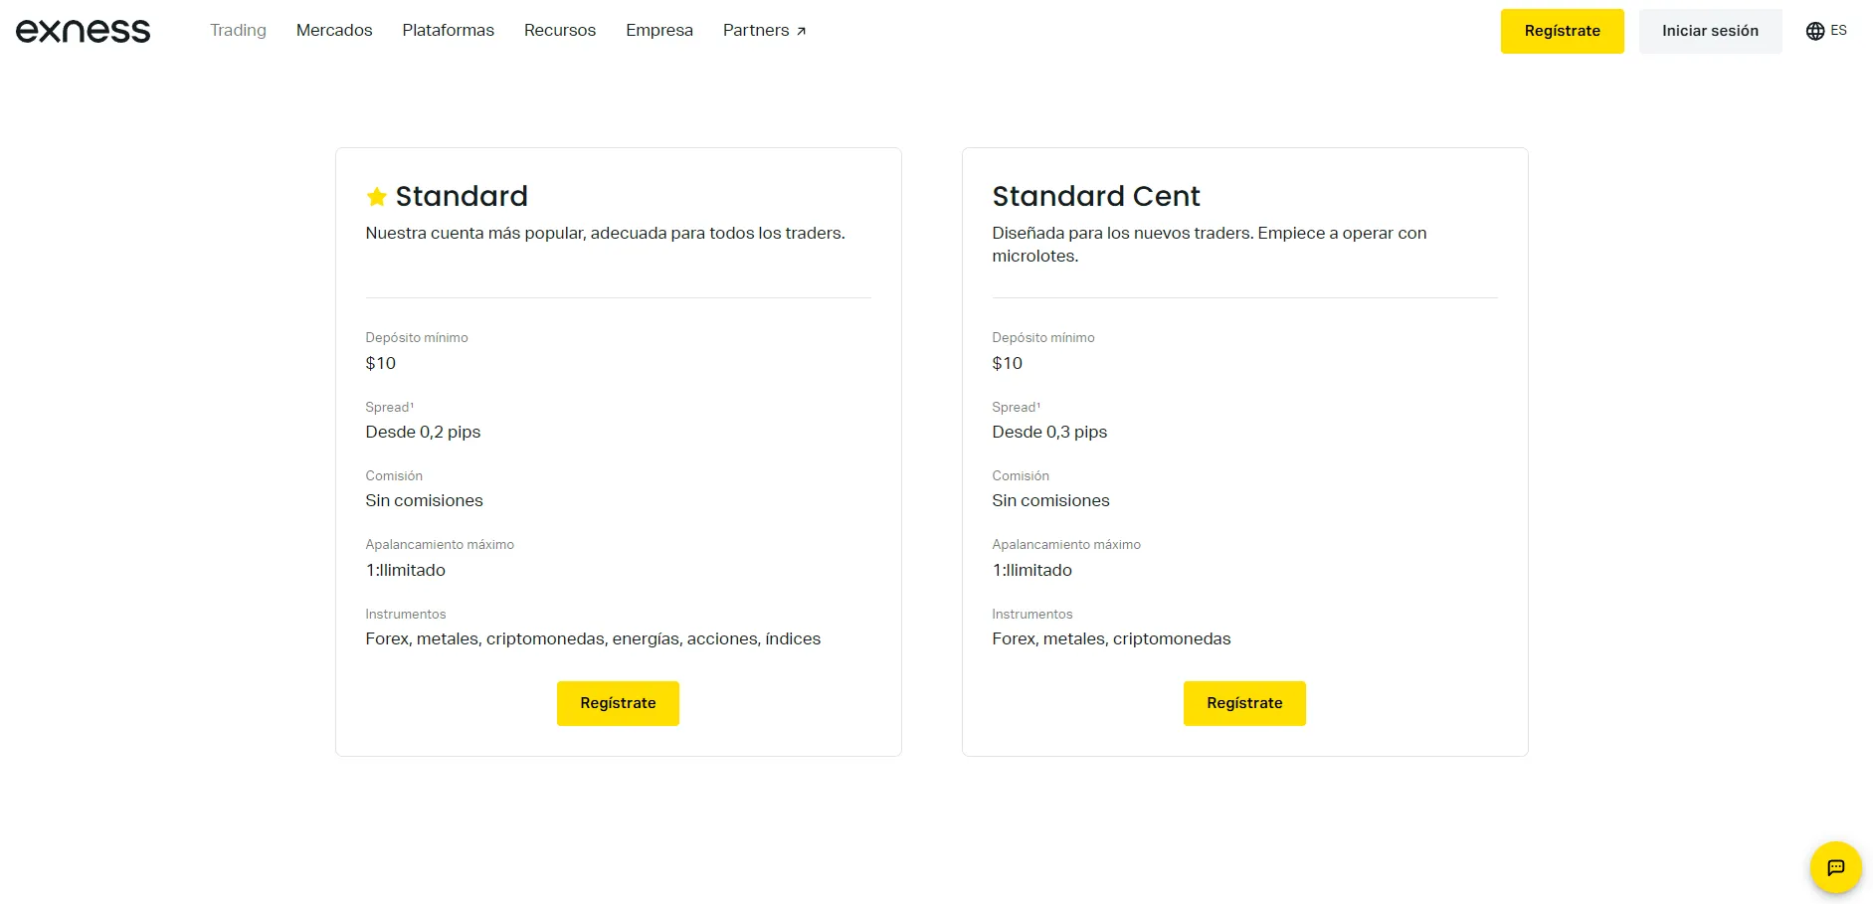
Task: Click 'Sin comisiones' in the Standard card
Action: pos(424,500)
